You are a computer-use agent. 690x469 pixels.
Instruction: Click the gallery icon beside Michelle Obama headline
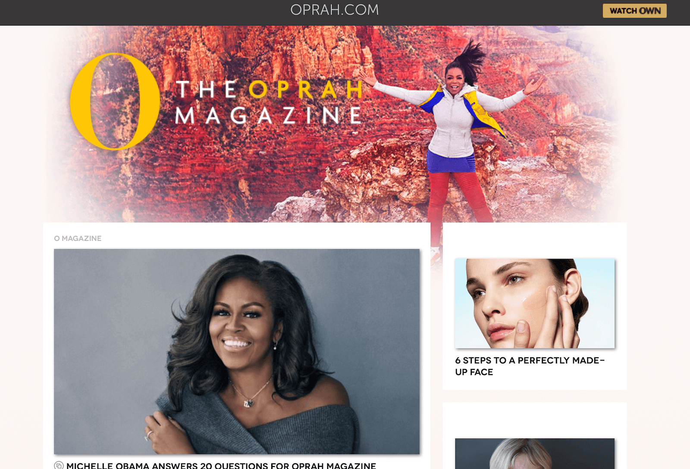59,466
